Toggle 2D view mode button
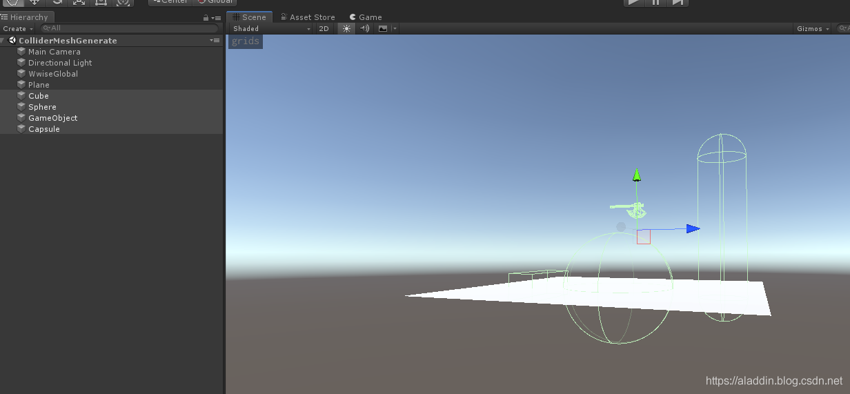850x394 pixels. tap(324, 28)
